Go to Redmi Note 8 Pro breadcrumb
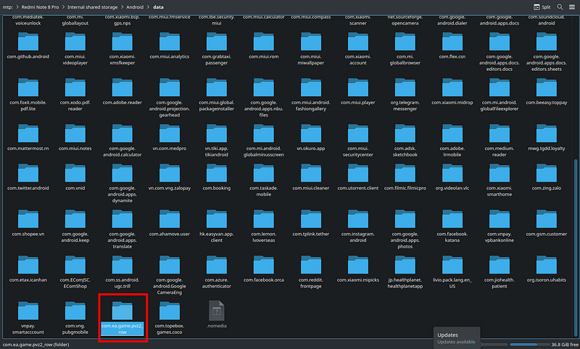 pyautogui.click(x=40, y=7)
